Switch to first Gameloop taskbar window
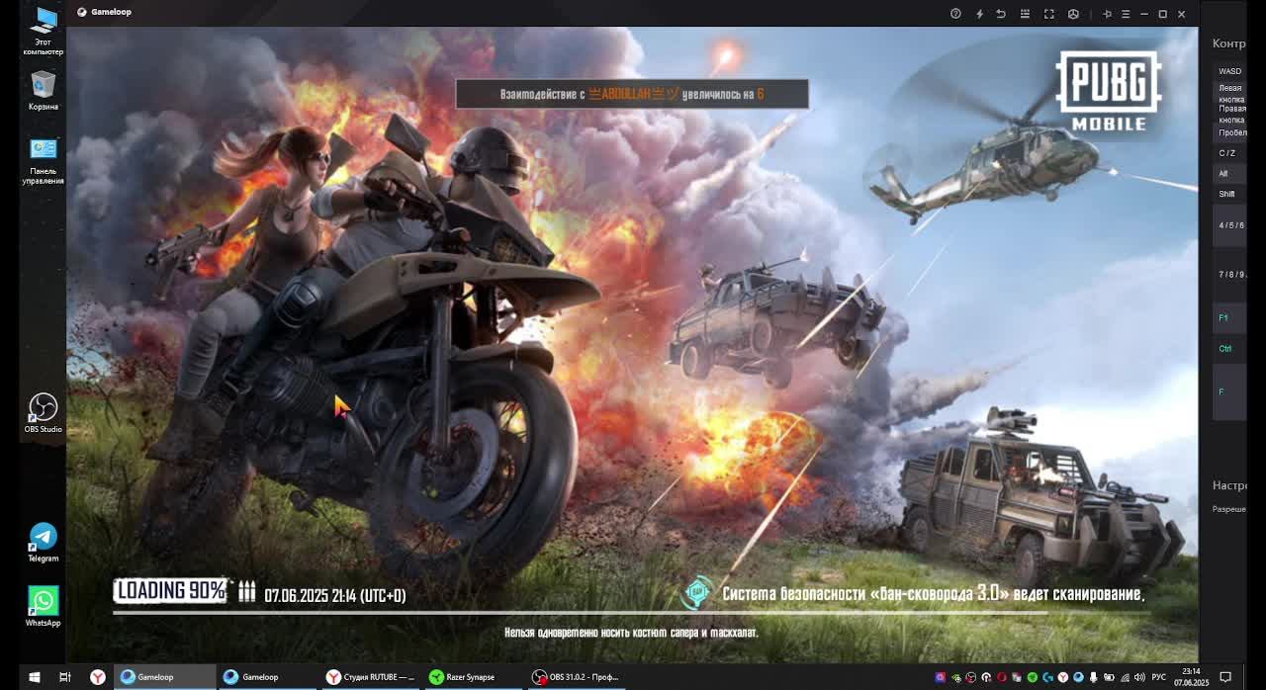Viewport: 1266px width, 690px height. point(165,677)
